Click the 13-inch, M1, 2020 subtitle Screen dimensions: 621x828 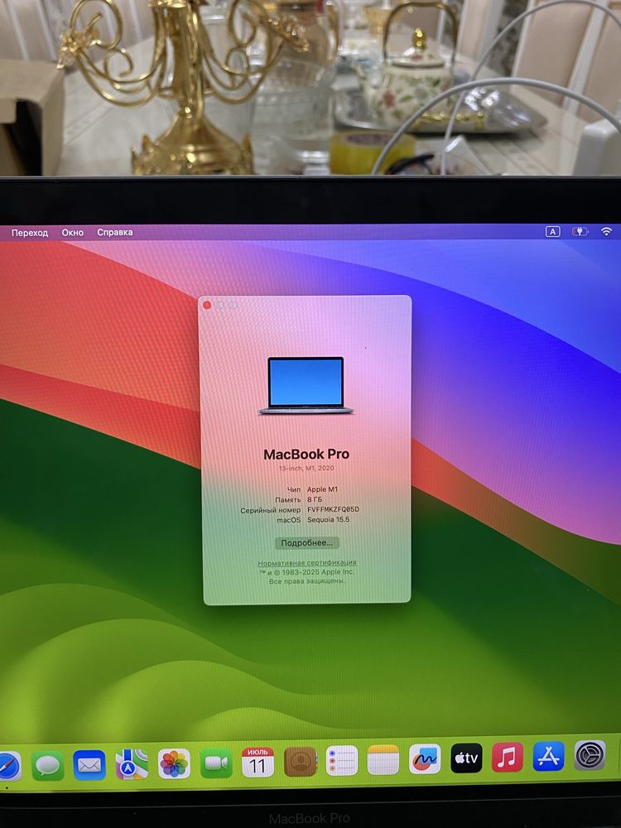pyautogui.click(x=306, y=469)
